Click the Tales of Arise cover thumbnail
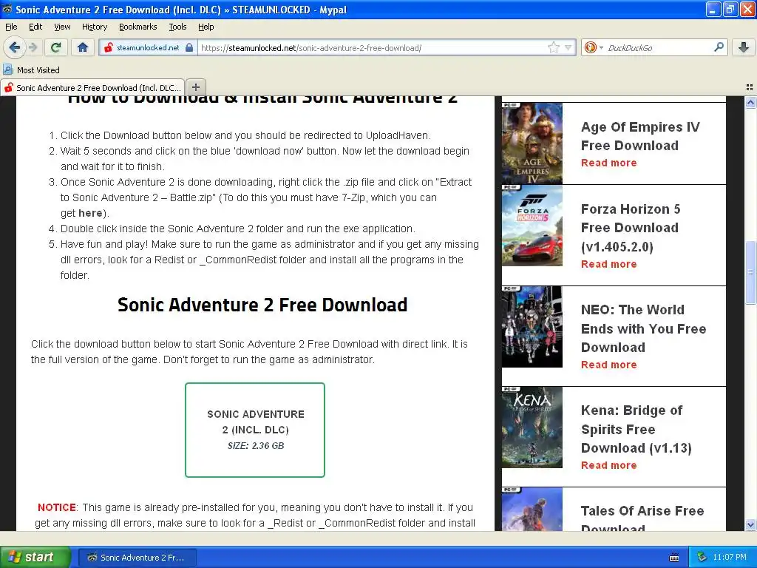Viewport: 757px width, 568px height. click(532, 510)
